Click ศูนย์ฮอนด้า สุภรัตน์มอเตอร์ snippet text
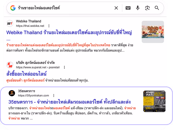173x130 pixels. point(25,80)
